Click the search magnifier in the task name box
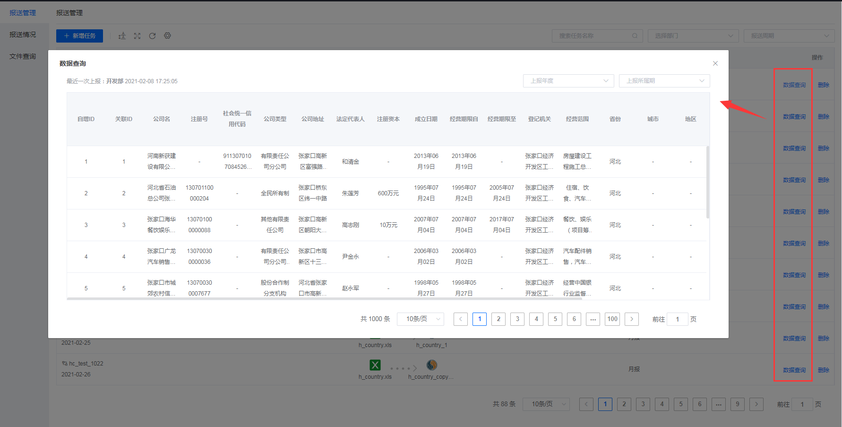842x427 pixels. [x=635, y=36]
